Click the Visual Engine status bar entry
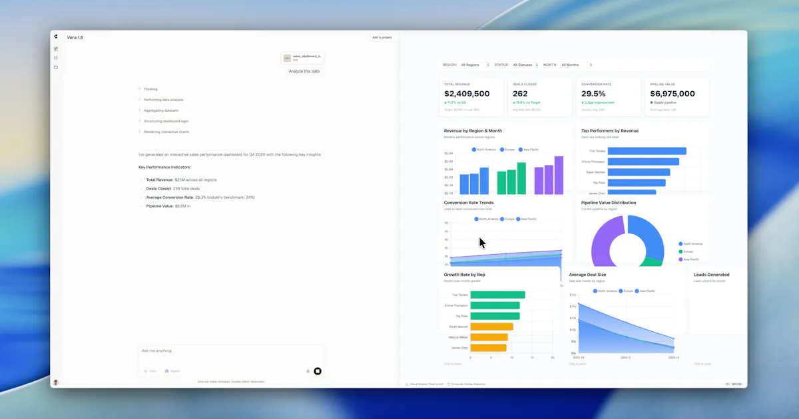Screen dimensions: 799x419 click(x=425, y=384)
